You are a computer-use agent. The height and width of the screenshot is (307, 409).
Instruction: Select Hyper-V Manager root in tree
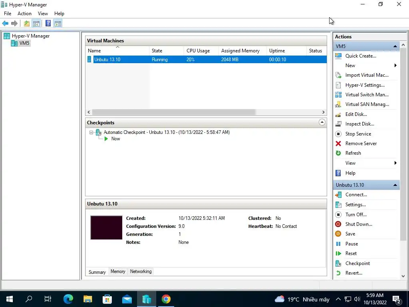31,36
